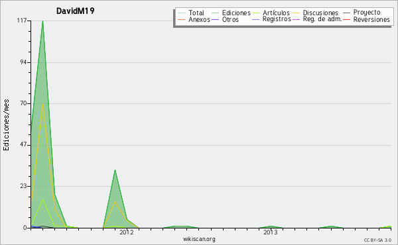Image resolution: width=398 pixels, height=245 pixels.
Task: Select the Proyecto legend entry
Action: pos(362,13)
